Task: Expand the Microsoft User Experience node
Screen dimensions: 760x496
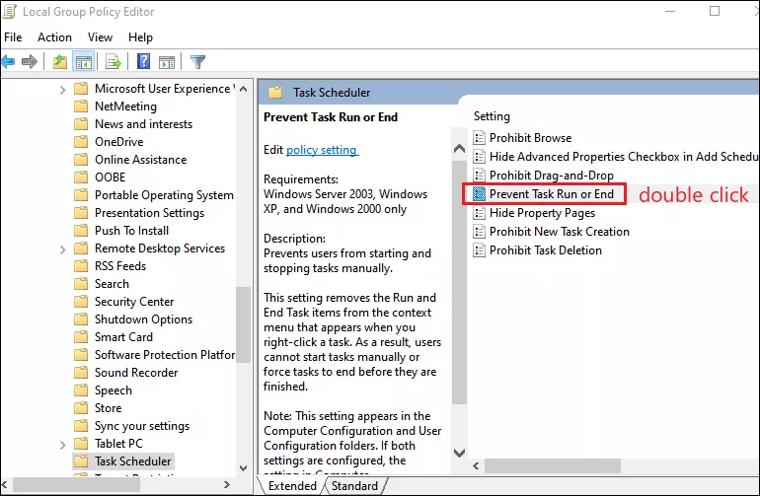Action: point(62,90)
